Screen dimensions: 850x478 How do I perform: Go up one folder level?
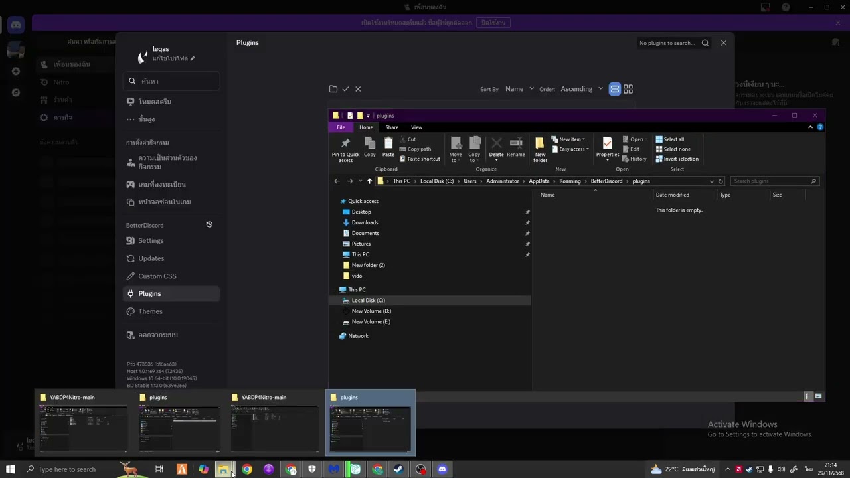pyautogui.click(x=369, y=181)
